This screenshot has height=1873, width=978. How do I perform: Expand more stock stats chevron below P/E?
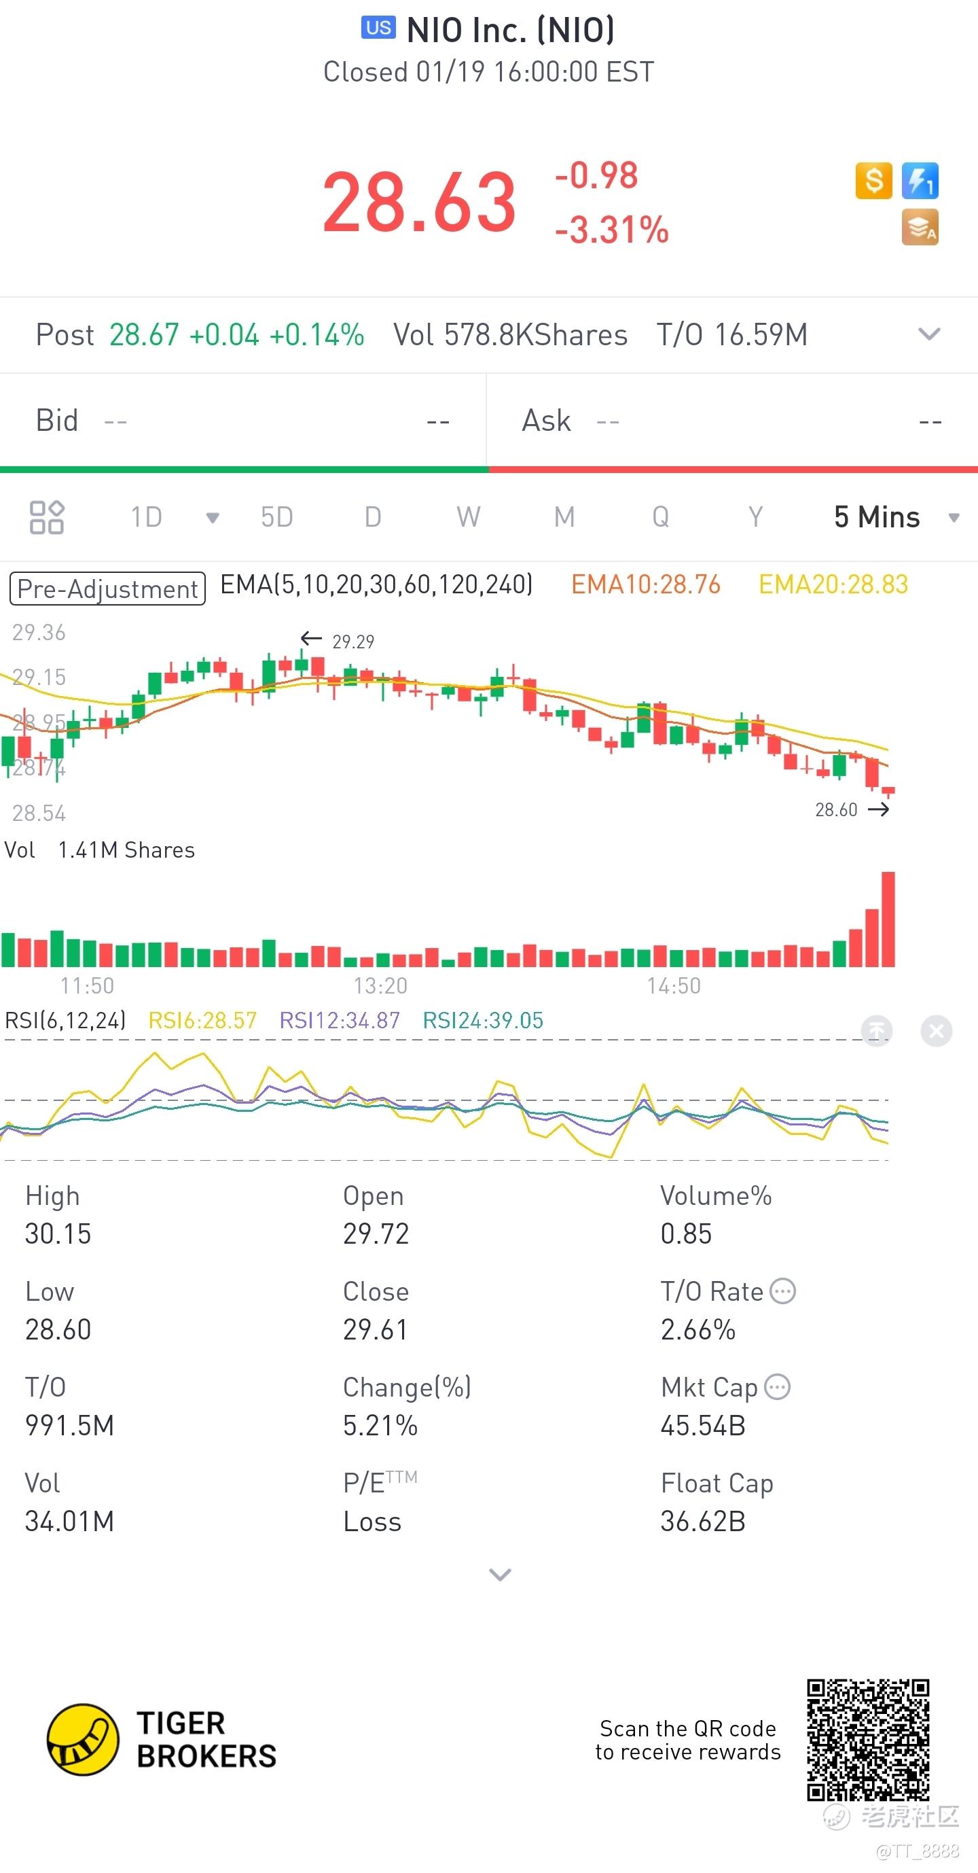pos(500,1575)
